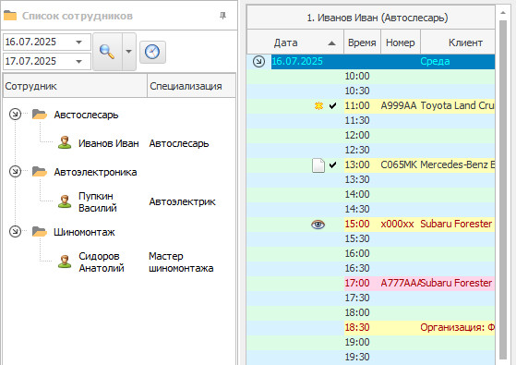Screen dimensions: 516x365
Task: Select employee Сидоров Анатолий
Action: coord(102,262)
